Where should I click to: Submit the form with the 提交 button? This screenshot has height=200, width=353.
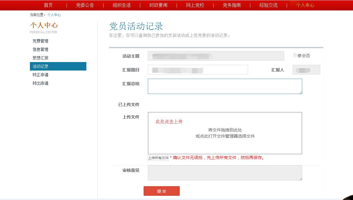(161, 191)
